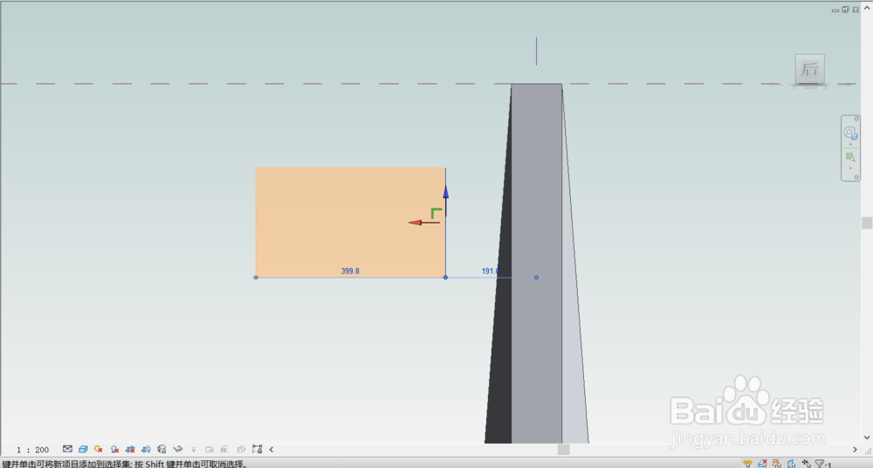Toggle crop view icon
This screenshot has height=468, width=873.
(x=130, y=449)
